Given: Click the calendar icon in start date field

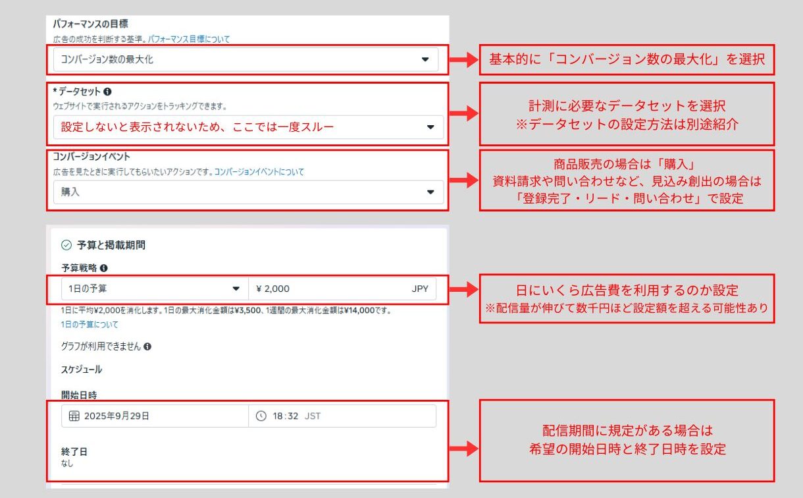Looking at the screenshot, I should (74, 416).
